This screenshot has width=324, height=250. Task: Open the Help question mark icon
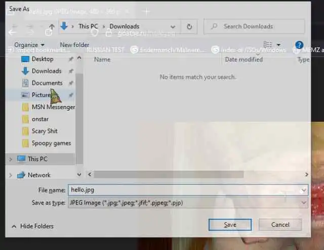(299, 45)
